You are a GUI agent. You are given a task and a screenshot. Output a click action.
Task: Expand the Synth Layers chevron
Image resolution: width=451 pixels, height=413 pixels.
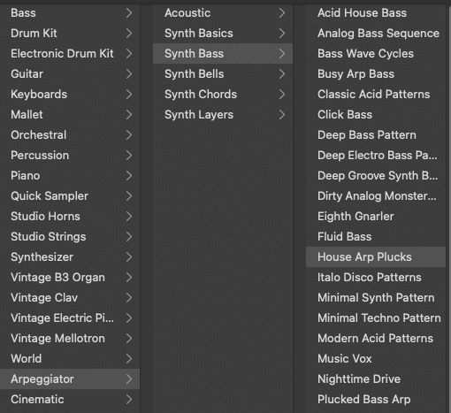[x=282, y=115]
